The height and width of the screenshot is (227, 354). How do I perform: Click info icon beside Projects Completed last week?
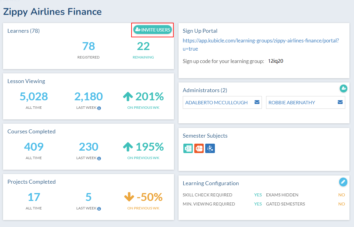(x=99, y=209)
